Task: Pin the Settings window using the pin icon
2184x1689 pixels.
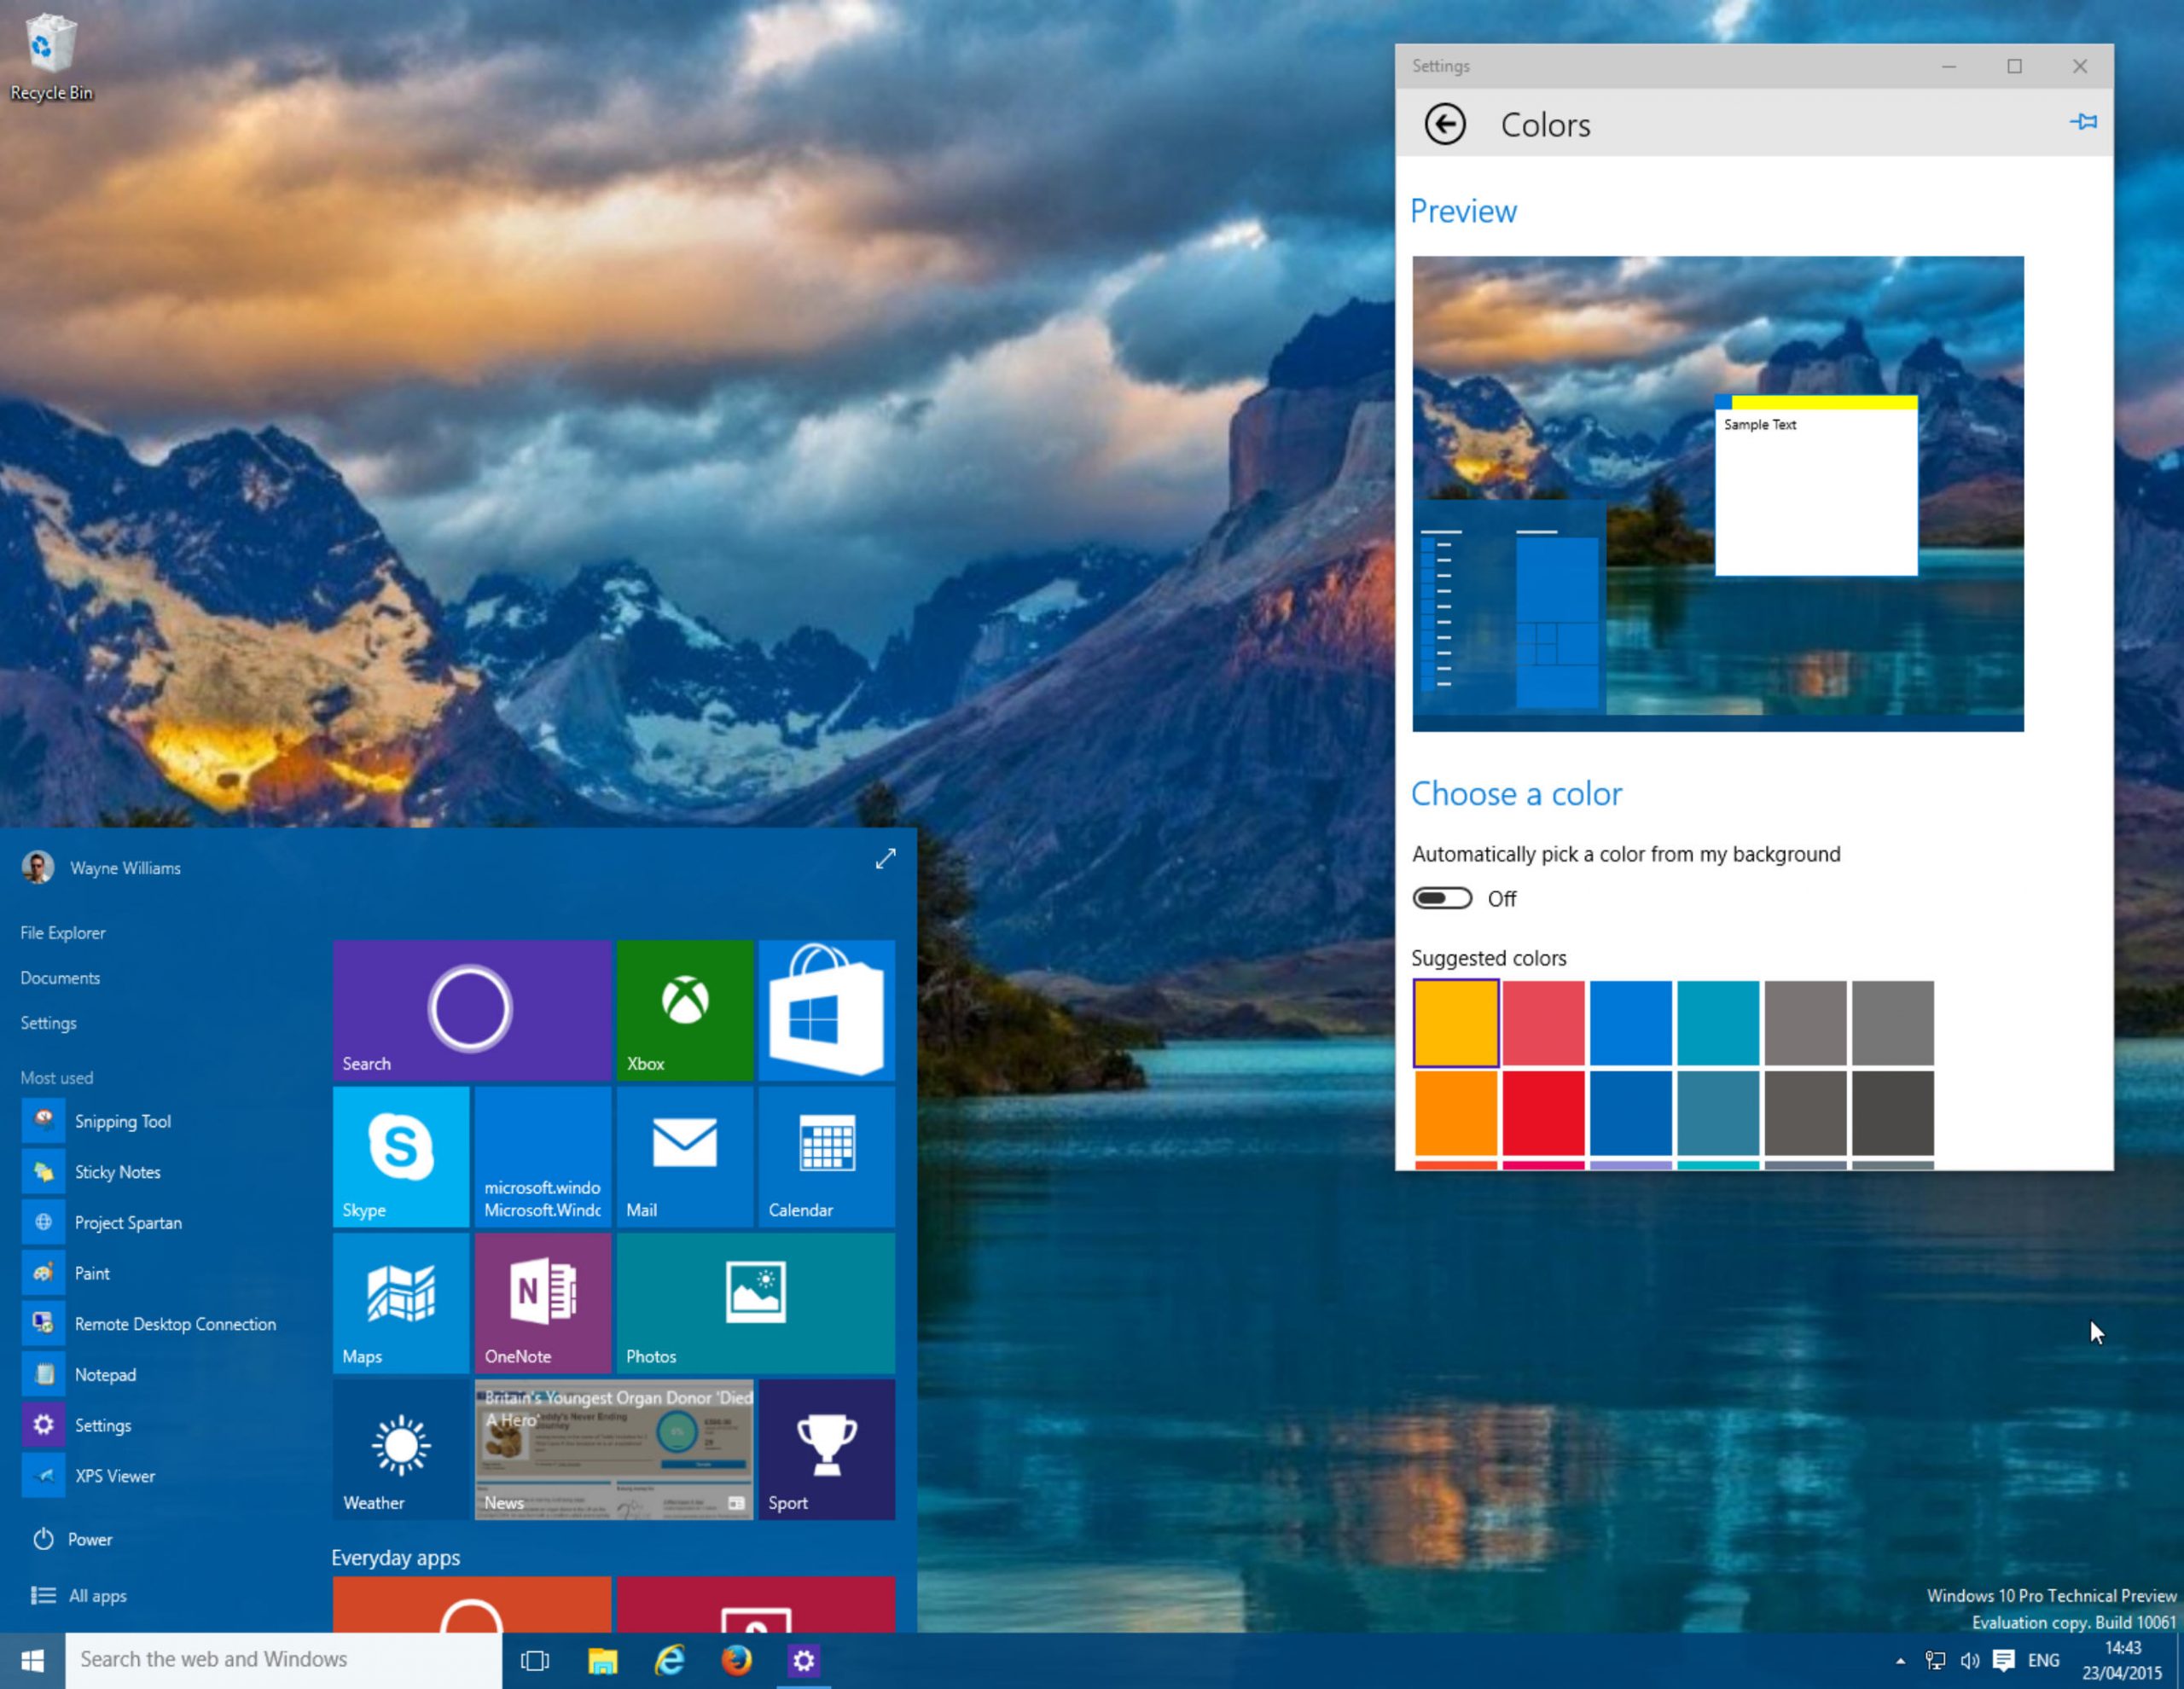Action: [2085, 122]
